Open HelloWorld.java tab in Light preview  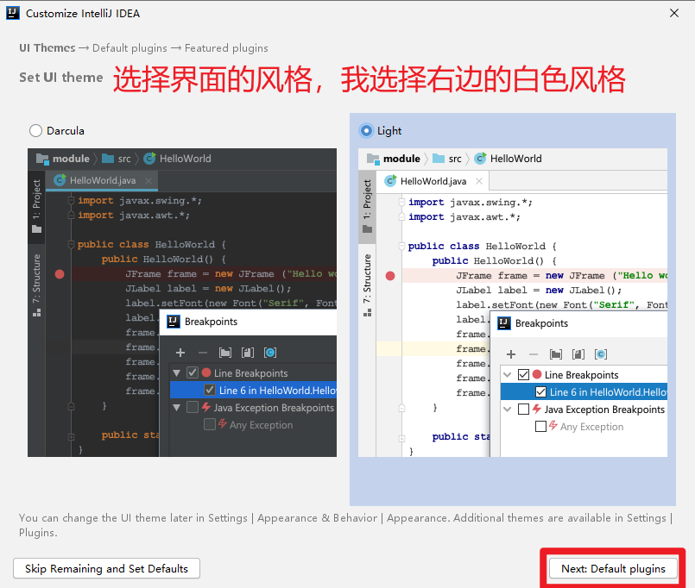pos(433,181)
